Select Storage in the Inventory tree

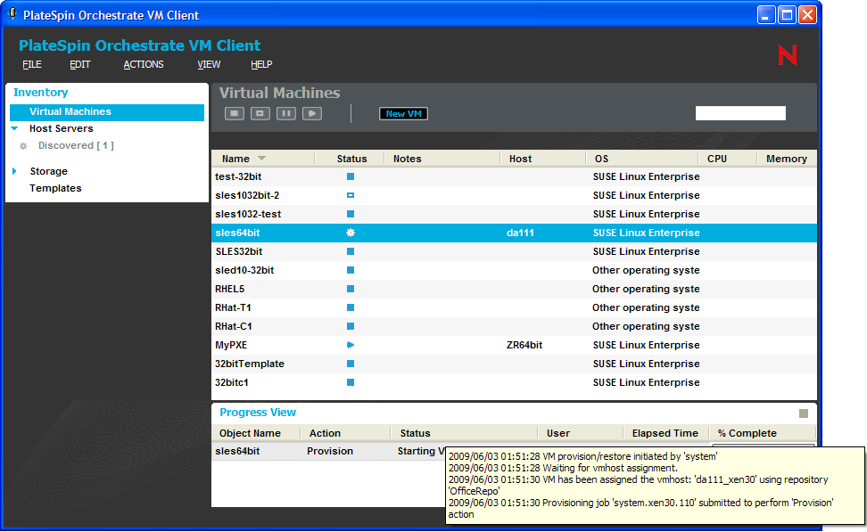coord(49,171)
